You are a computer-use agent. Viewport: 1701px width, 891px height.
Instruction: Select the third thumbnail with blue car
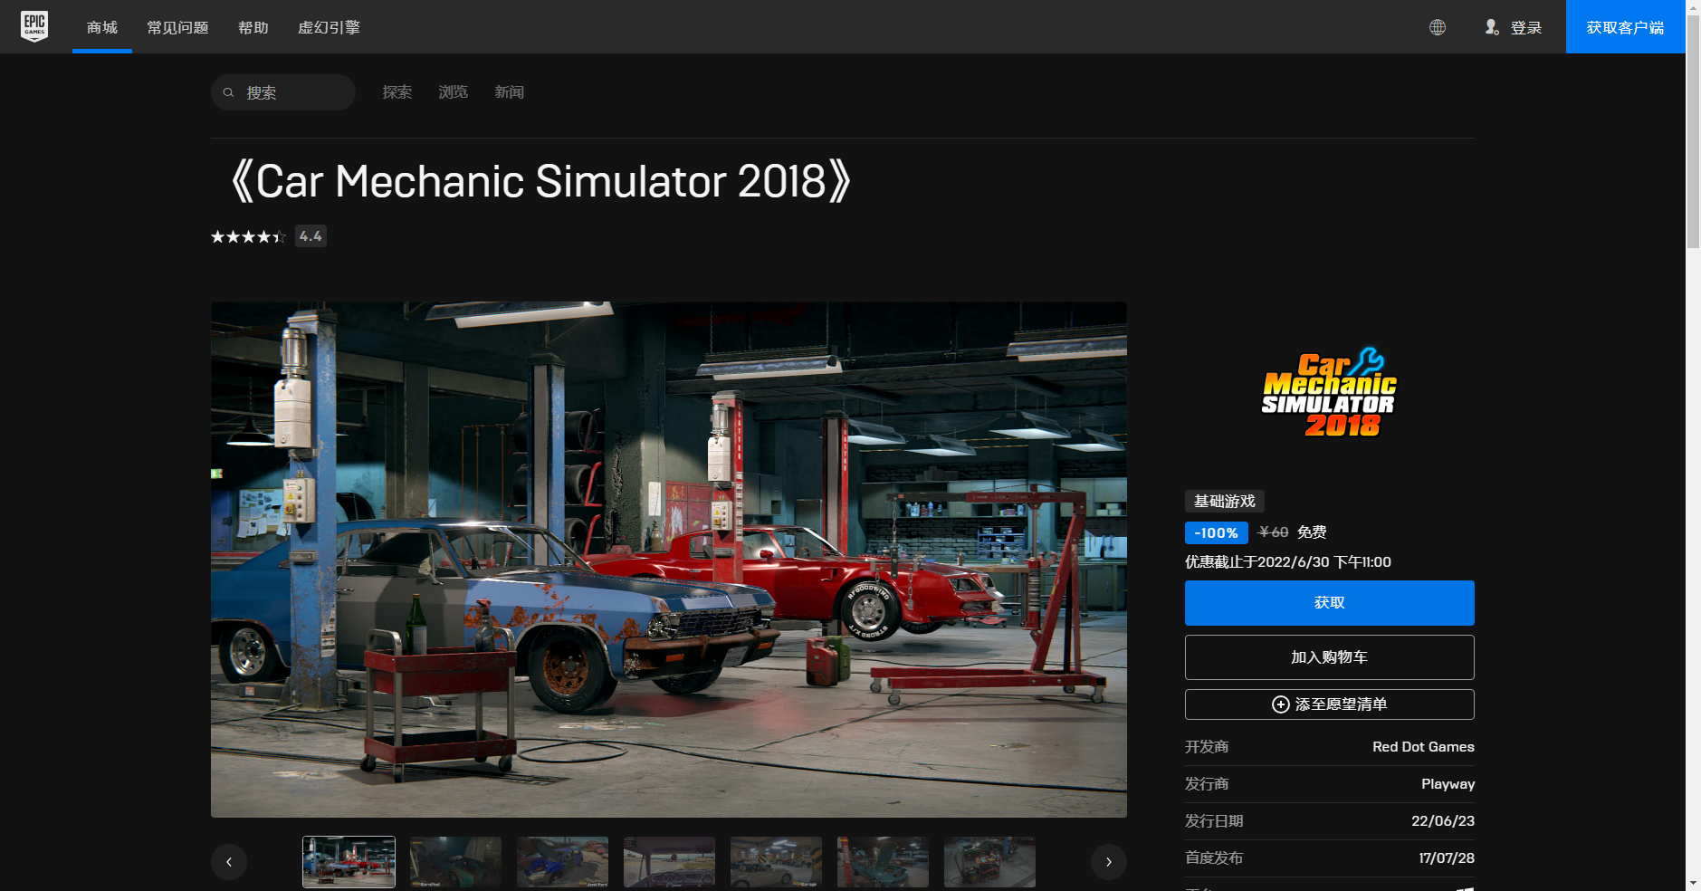point(562,862)
